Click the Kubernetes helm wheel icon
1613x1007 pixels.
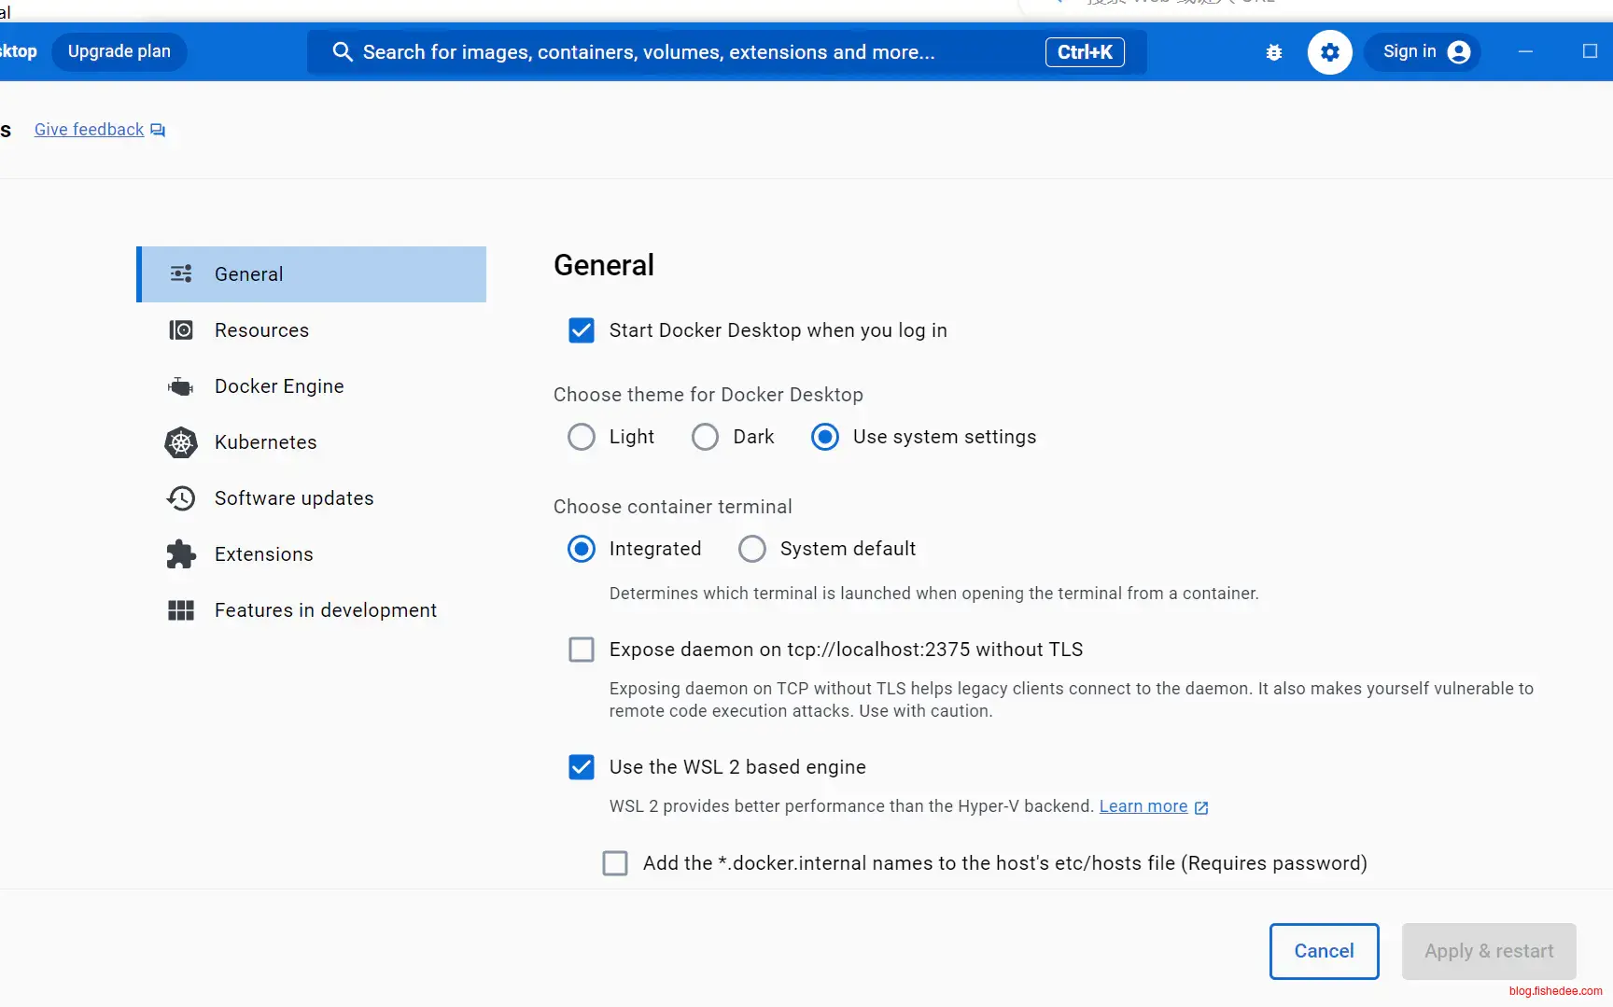(181, 442)
